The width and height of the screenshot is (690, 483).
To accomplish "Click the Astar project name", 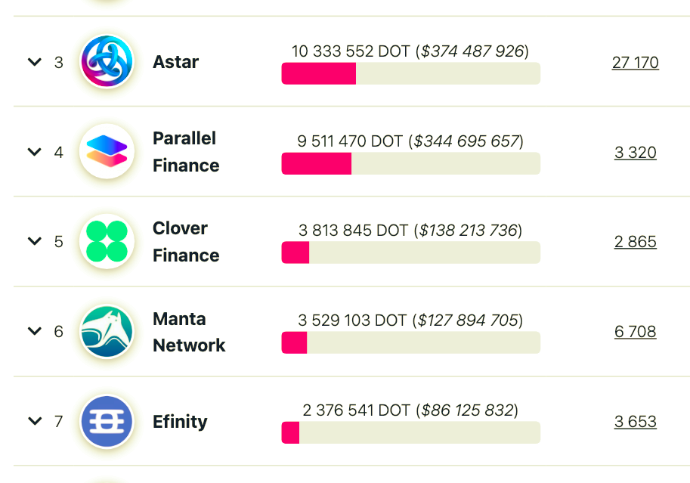I will 175,62.
